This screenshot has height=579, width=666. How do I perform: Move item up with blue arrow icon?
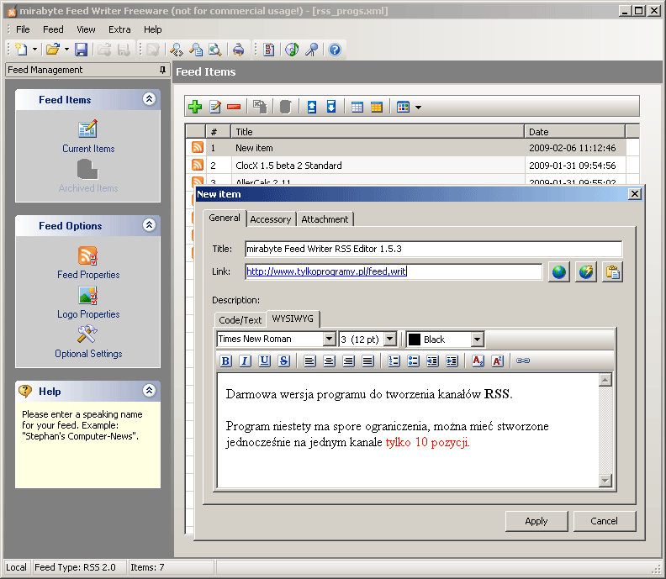[312, 107]
